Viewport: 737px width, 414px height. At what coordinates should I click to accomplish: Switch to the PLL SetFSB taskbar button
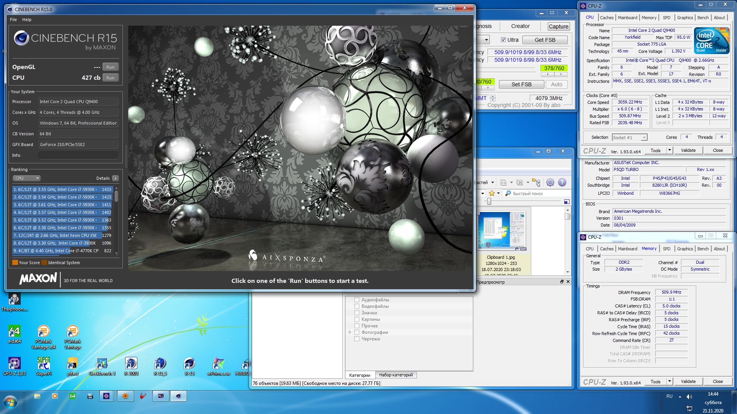(x=161, y=396)
